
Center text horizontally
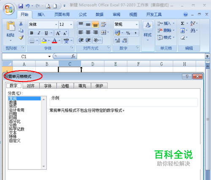click(88, 32)
